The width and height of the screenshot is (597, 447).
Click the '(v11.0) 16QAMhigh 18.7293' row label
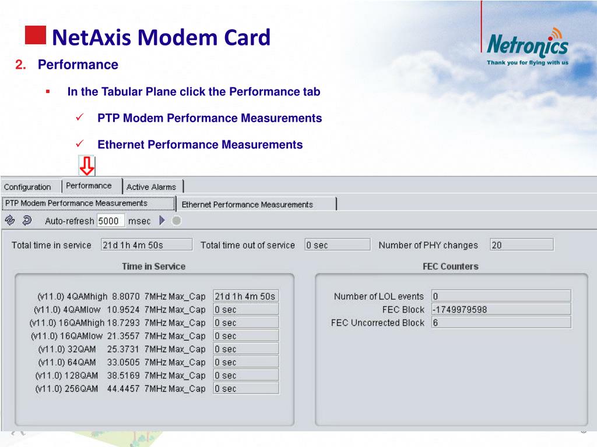118,322
